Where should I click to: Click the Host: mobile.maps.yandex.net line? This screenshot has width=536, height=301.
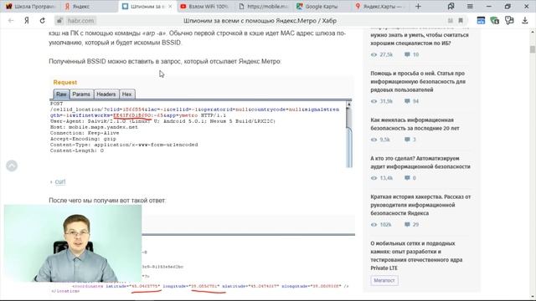(x=94, y=127)
